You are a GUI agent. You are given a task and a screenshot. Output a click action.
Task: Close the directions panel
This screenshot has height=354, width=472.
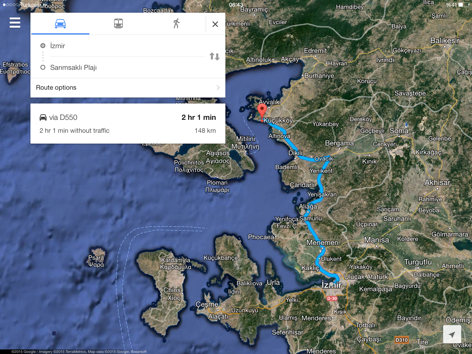tap(215, 24)
